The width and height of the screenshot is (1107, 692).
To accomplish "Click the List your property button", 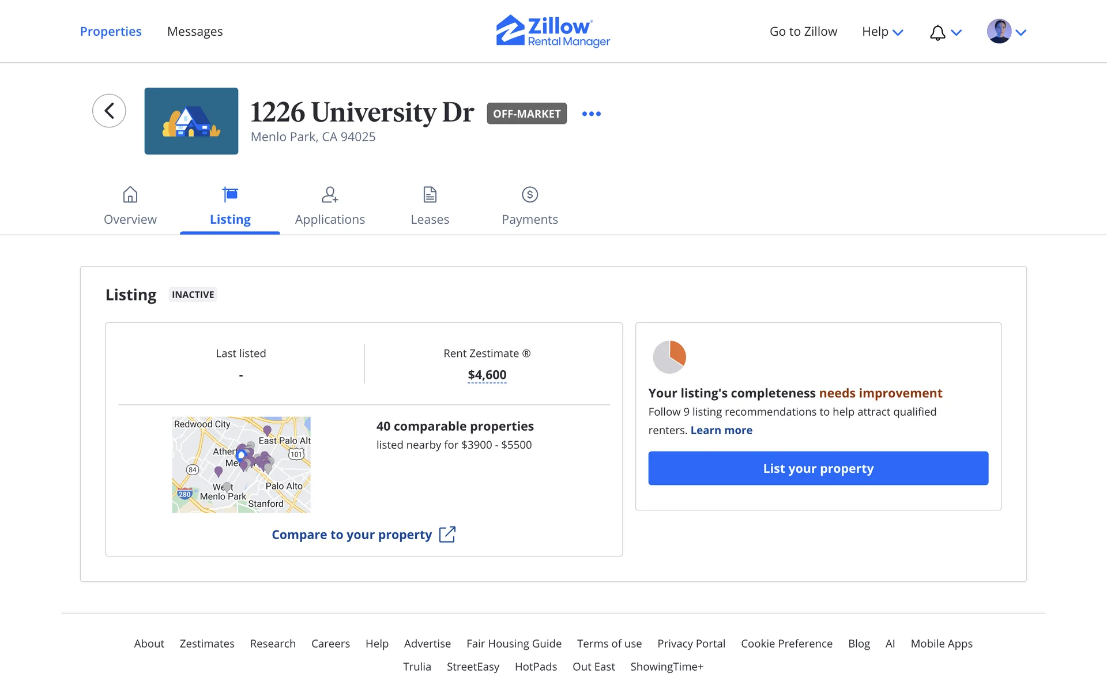I will 818,468.
